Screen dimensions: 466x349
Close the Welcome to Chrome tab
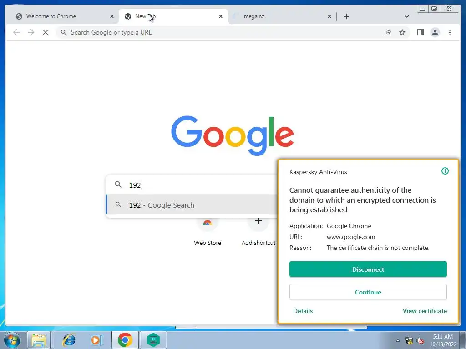(x=112, y=16)
